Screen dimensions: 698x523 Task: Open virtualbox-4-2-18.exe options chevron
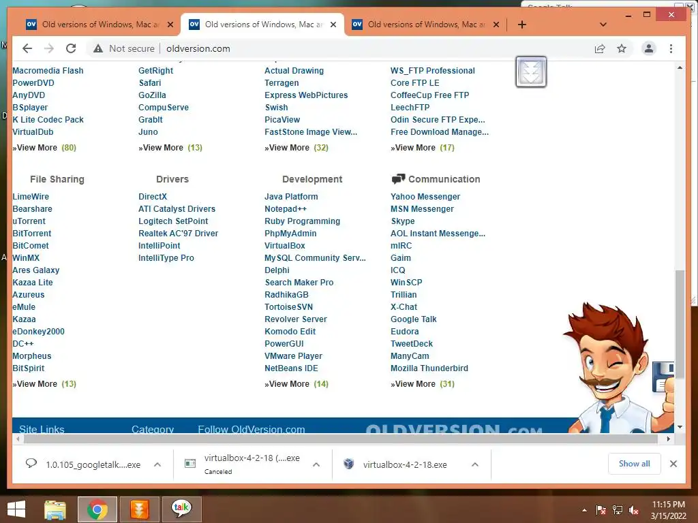point(475,464)
